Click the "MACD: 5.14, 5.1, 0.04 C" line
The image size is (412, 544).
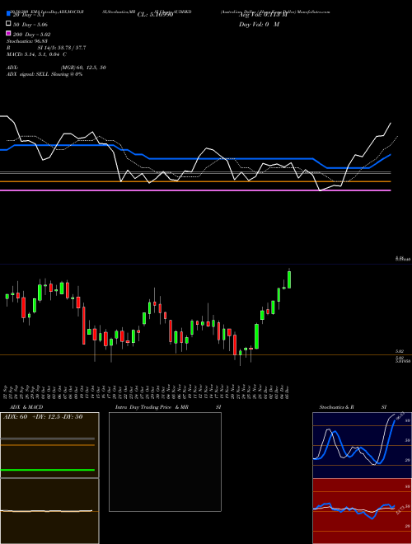click(x=36, y=54)
